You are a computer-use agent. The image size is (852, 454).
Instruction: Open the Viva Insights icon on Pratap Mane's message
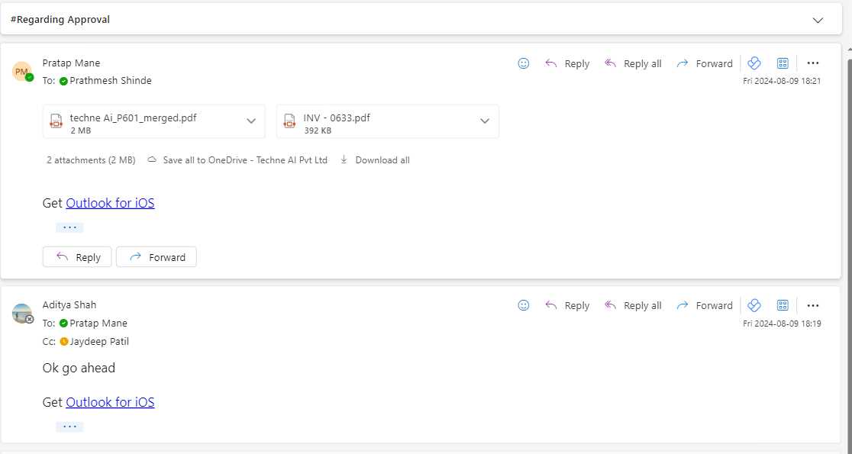[x=754, y=63]
